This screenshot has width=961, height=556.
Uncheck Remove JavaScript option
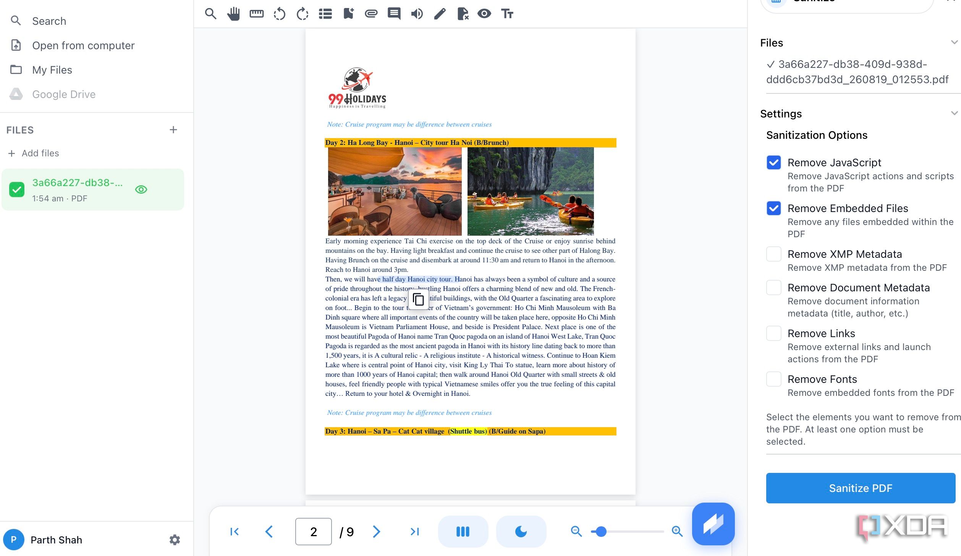(x=773, y=162)
